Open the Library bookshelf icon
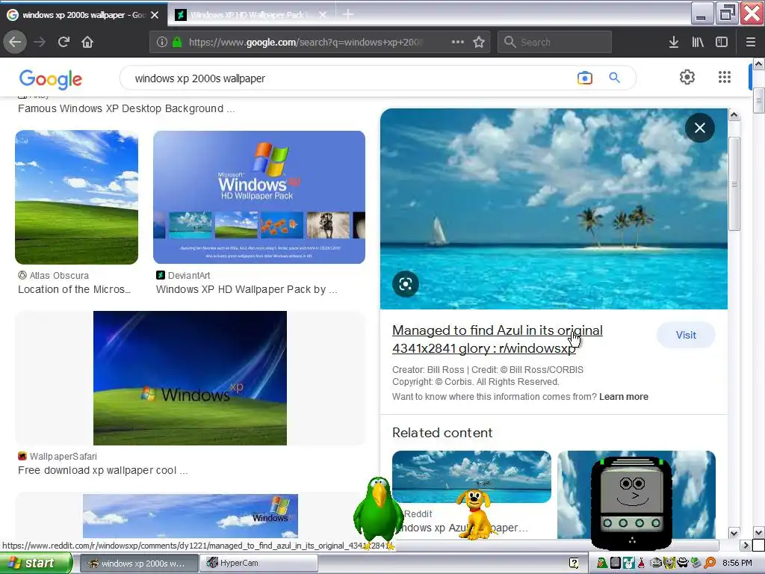The height and width of the screenshot is (574, 765). pos(698,42)
